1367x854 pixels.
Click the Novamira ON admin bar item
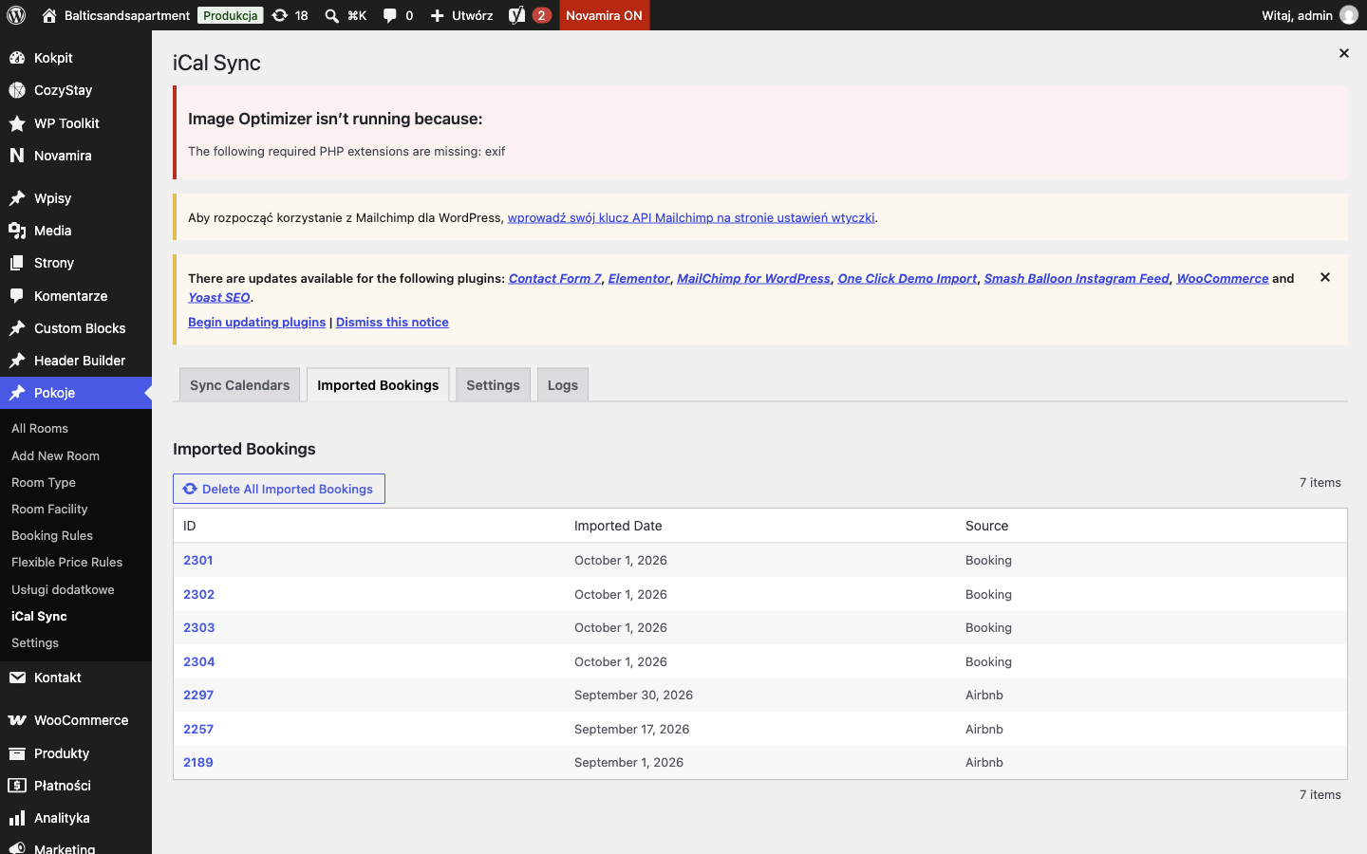coord(605,15)
